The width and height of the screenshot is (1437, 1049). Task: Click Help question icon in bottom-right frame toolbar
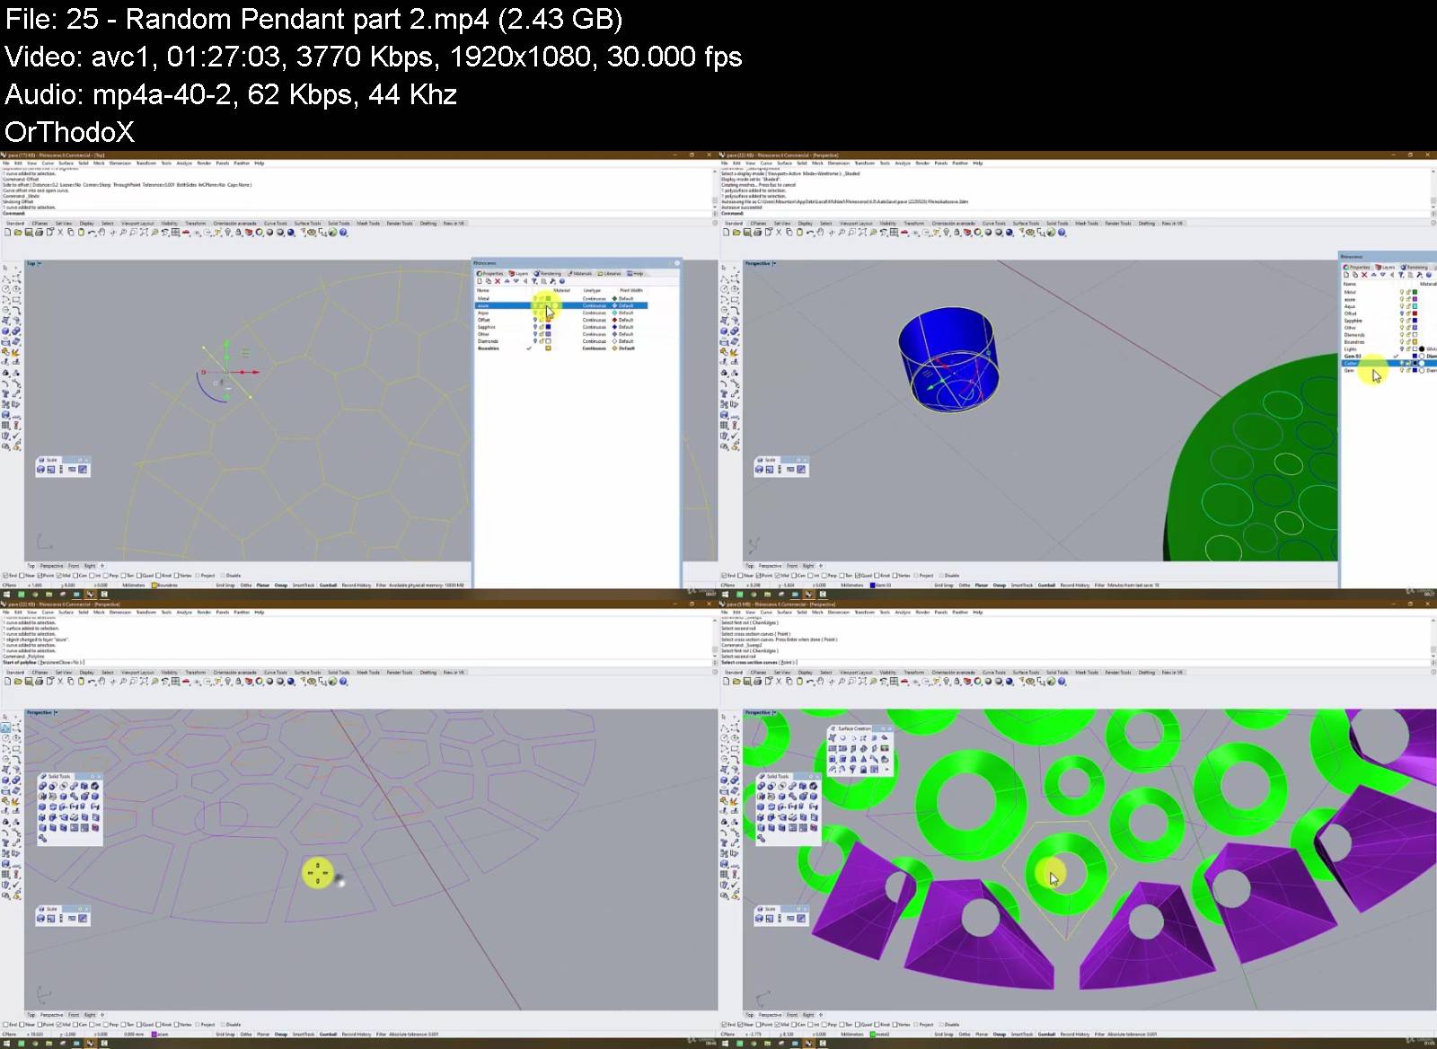pos(1062,681)
